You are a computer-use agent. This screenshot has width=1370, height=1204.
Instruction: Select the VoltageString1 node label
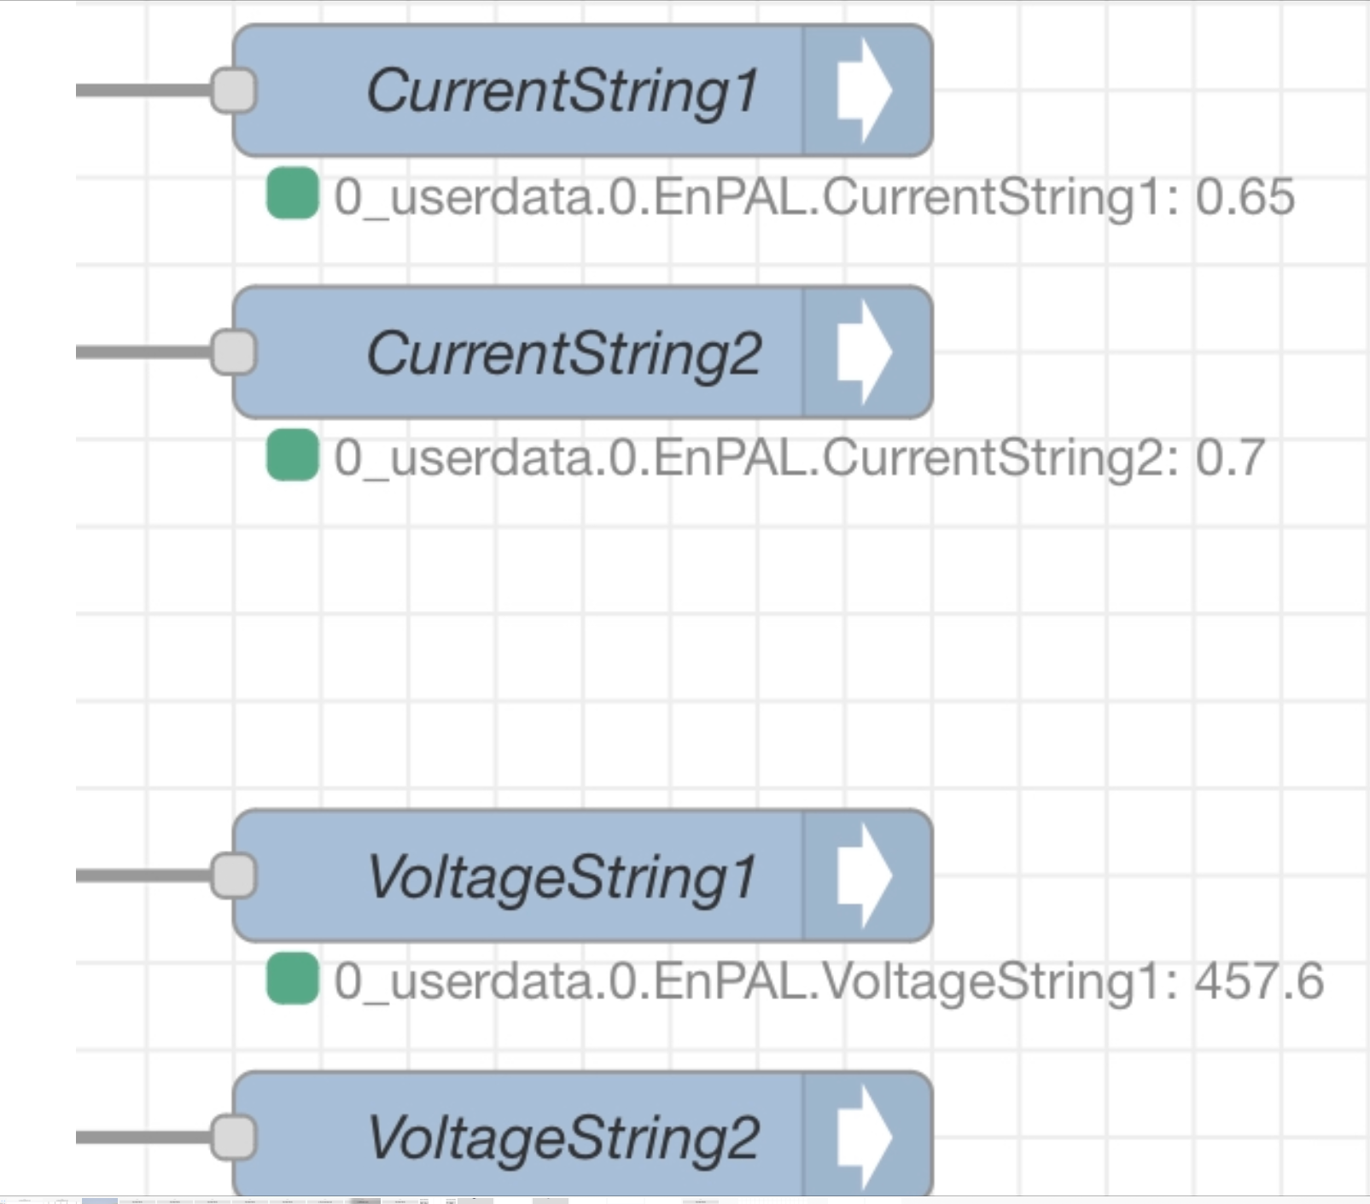pyautogui.click(x=562, y=876)
